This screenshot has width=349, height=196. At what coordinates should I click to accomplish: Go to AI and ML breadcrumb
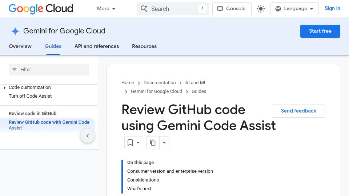pos(196,83)
